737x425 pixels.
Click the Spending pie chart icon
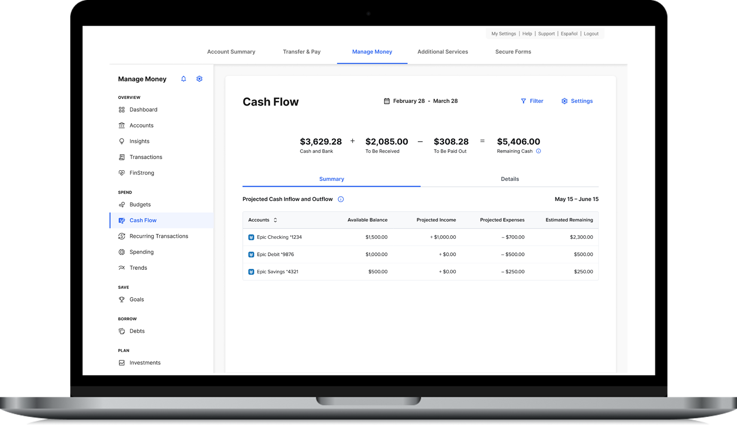point(122,252)
